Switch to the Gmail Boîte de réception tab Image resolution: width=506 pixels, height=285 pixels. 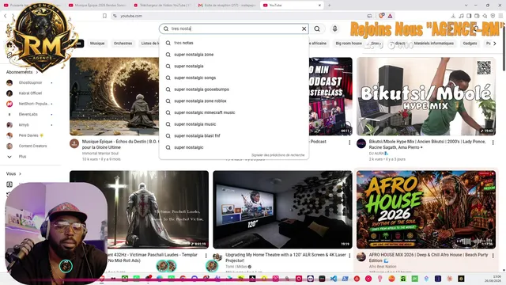(x=227, y=6)
